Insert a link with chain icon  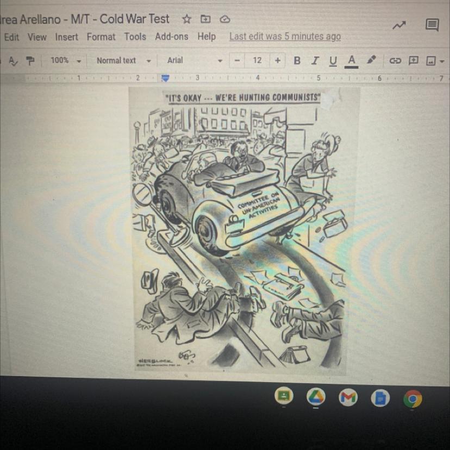tap(395, 60)
